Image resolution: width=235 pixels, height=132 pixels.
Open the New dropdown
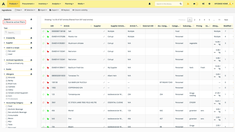[18, 10]
